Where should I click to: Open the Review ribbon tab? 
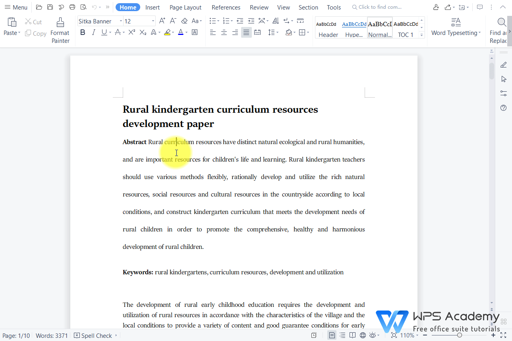point(259,7)
